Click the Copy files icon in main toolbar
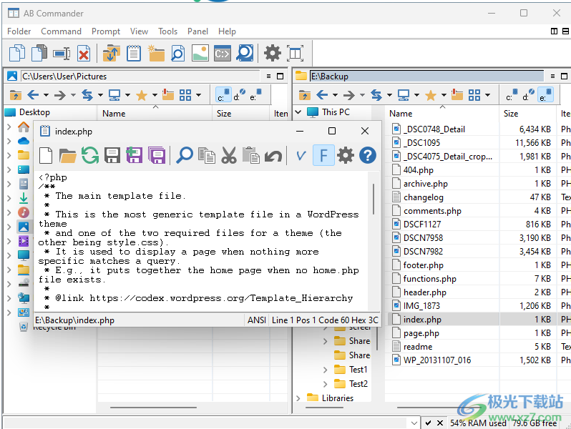The height and width of the screenshot is (429, 571). point(16,54)
